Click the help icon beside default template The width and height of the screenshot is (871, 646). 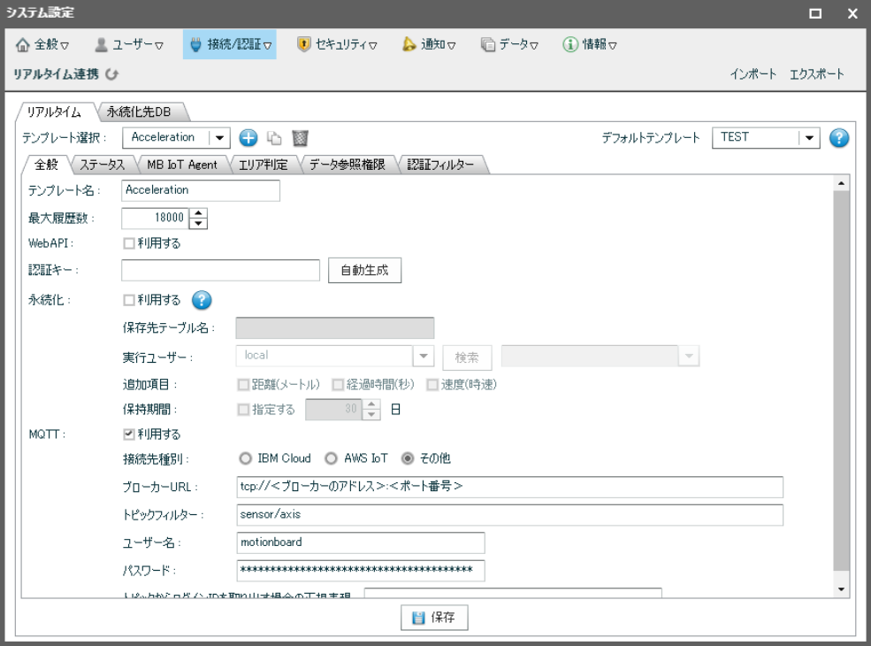[839, 138]
